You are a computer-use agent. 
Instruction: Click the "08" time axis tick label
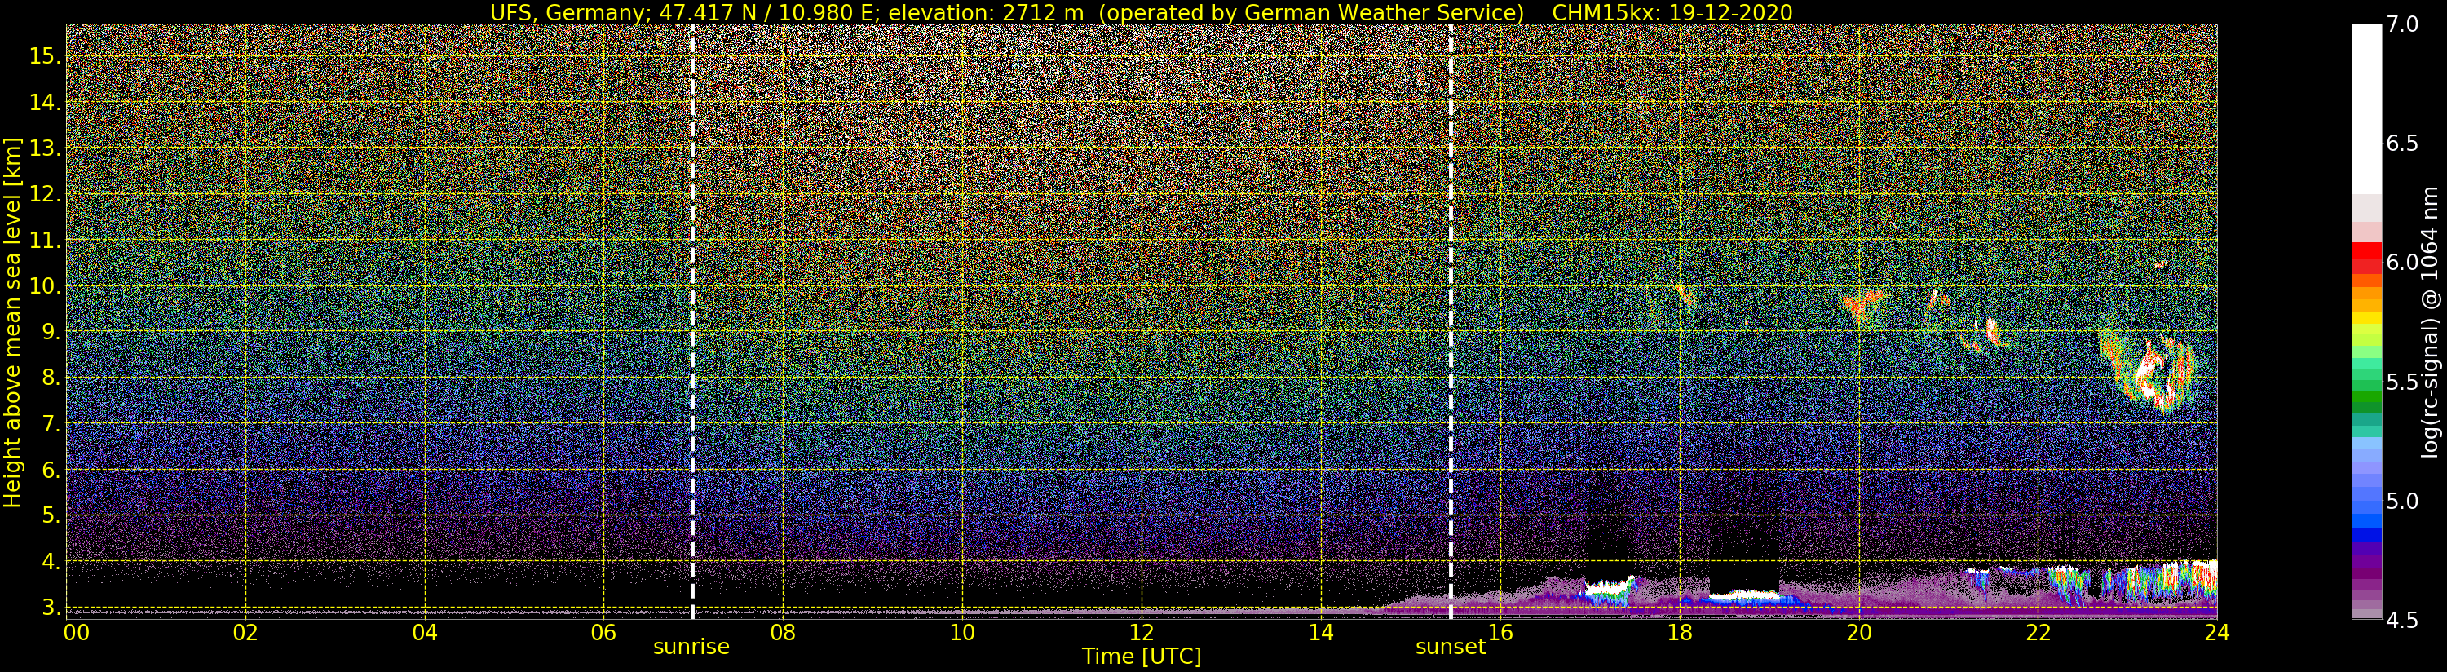(x=783, y=633)
